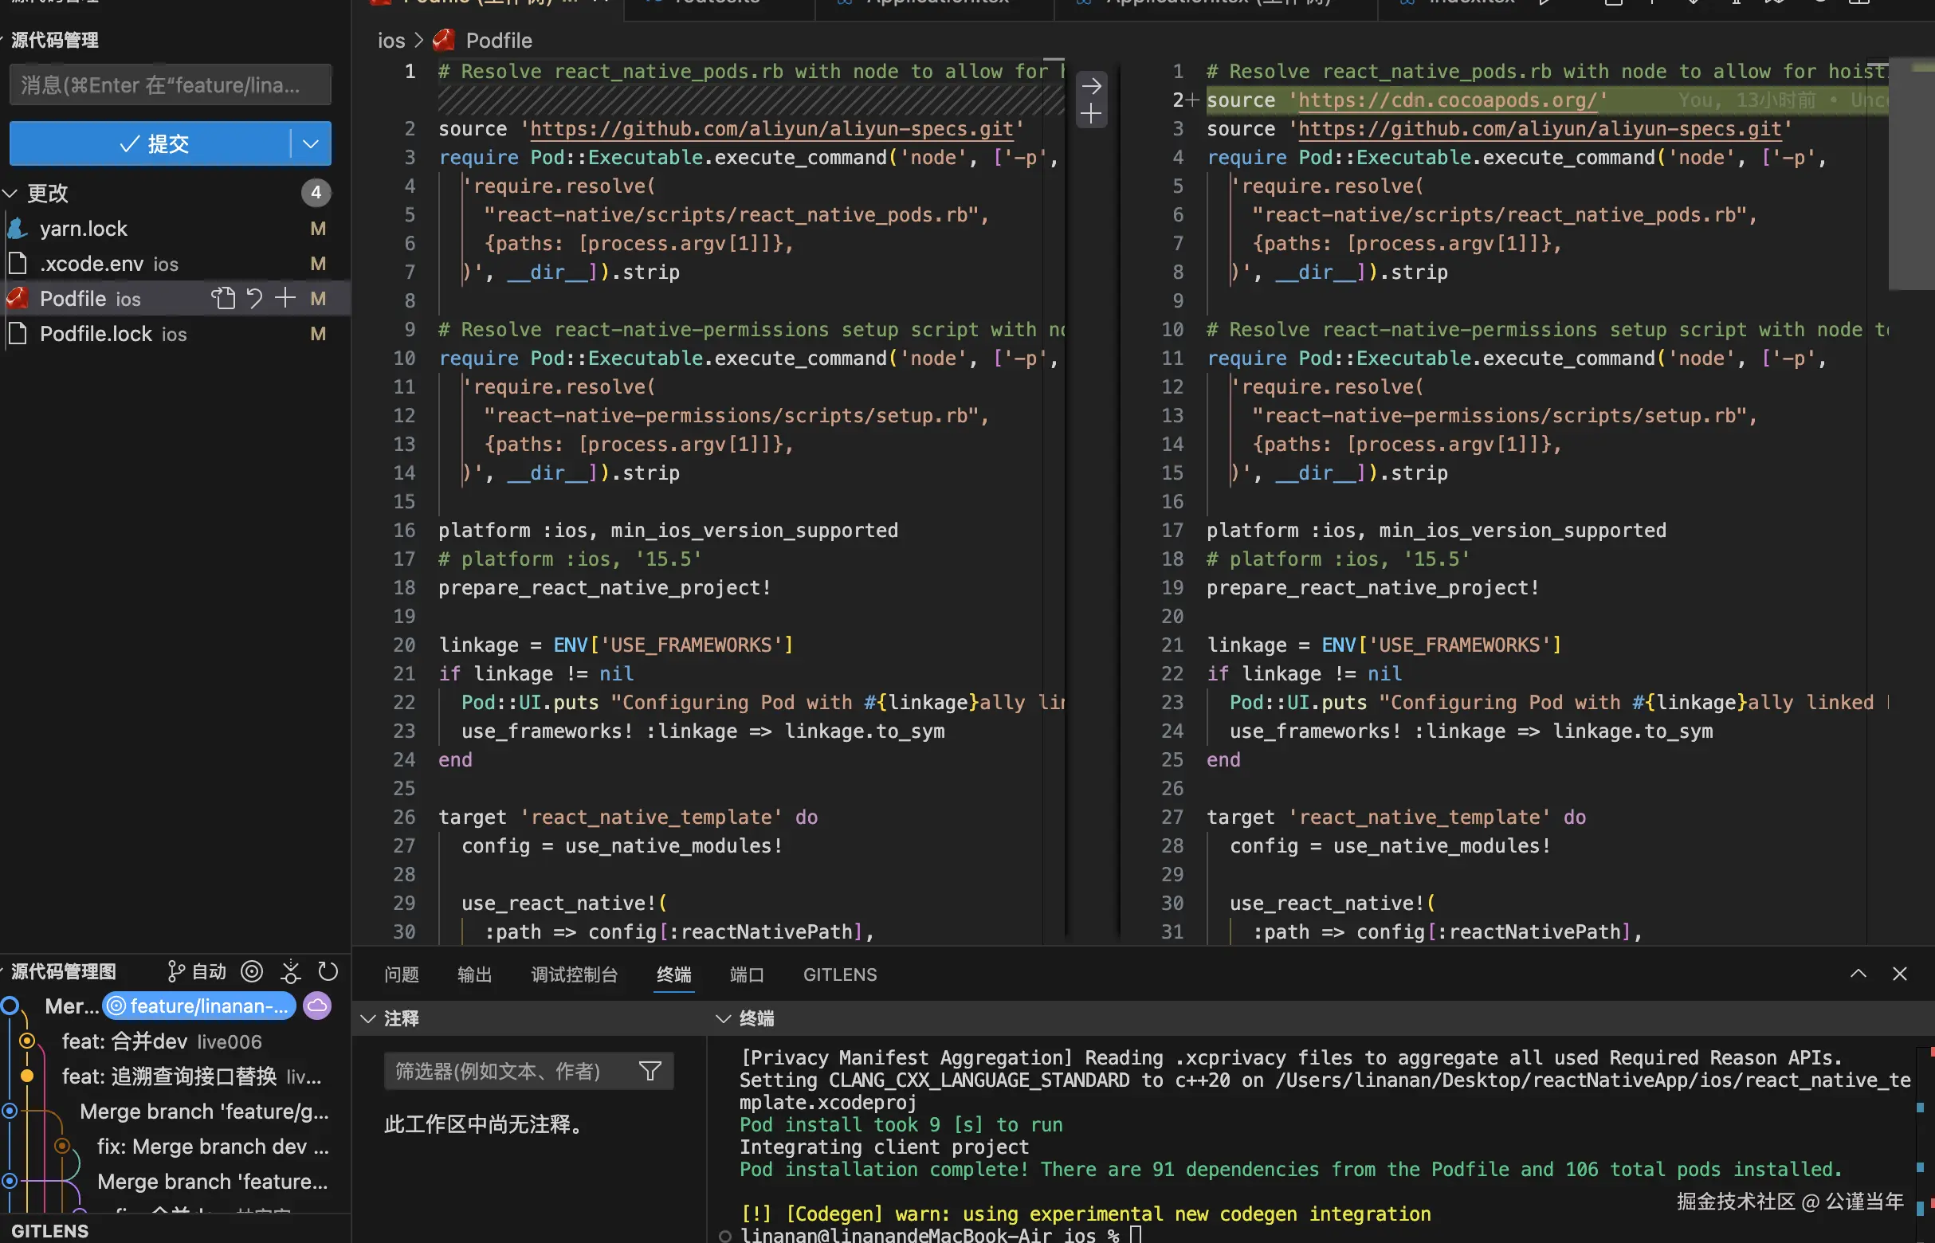This screenshot has width=1935, height=1243.
Task: Refresh the source control graph
Action: [x=328, y=972]
